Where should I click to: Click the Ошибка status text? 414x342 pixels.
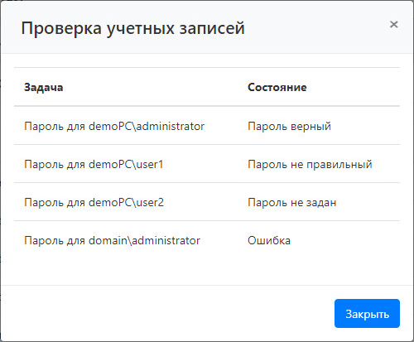tap(269, 240)
